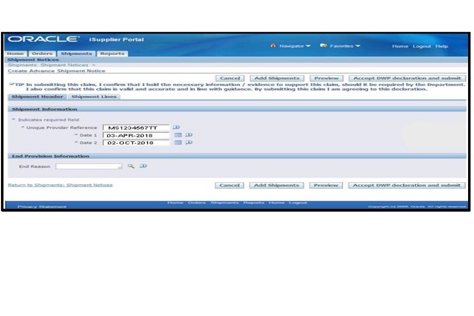This screenshot has width=474, height=316.
Task: Click the info icon next to Date 2
Action: tap(188, 143)
